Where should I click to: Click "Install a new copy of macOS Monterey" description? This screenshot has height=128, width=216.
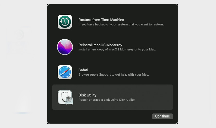click(x=117, y=49)
